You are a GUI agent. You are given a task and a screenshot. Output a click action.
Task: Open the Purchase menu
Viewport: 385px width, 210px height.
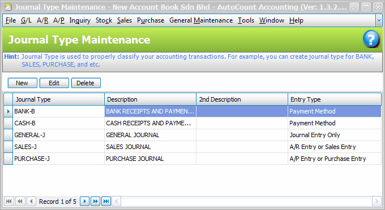[x=151, y=20]
